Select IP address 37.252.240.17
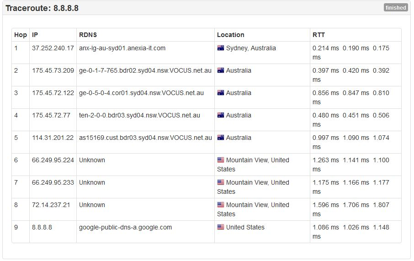Viewport: 414px width, 261px height. [53, 48]
